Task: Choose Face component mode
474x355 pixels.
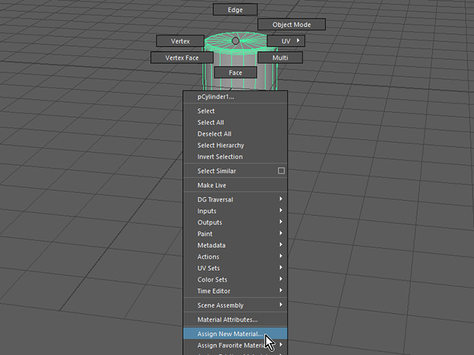Action: click(x=236, y=72)
